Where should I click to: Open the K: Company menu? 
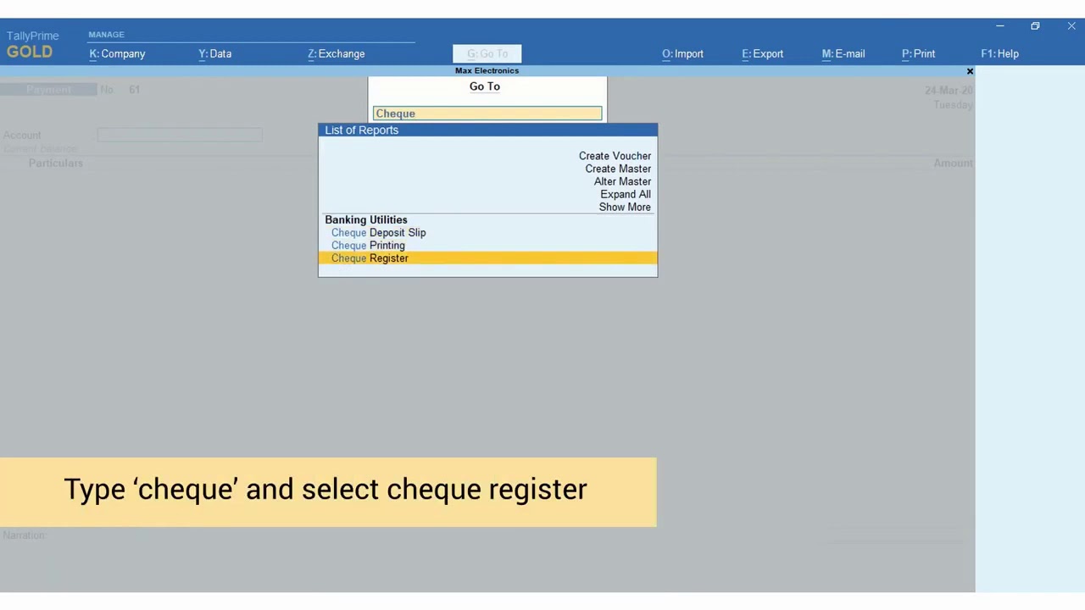click(117, 53)
